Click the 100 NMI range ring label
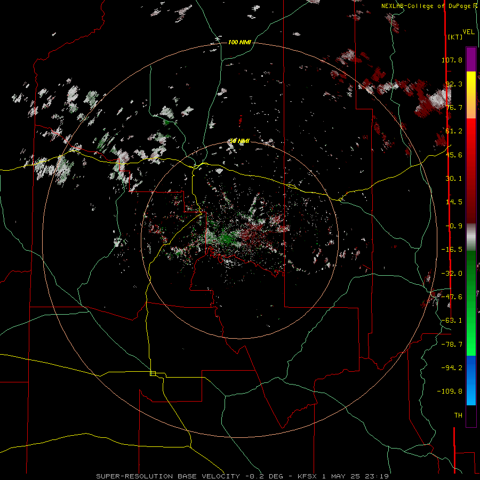 (x=239, y=42)
